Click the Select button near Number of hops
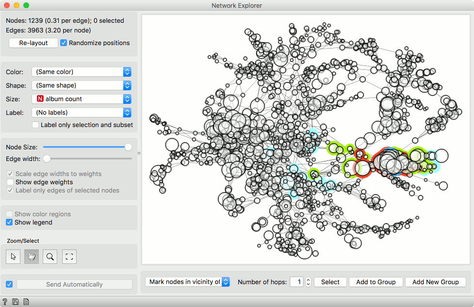 (x=330, y=282)
